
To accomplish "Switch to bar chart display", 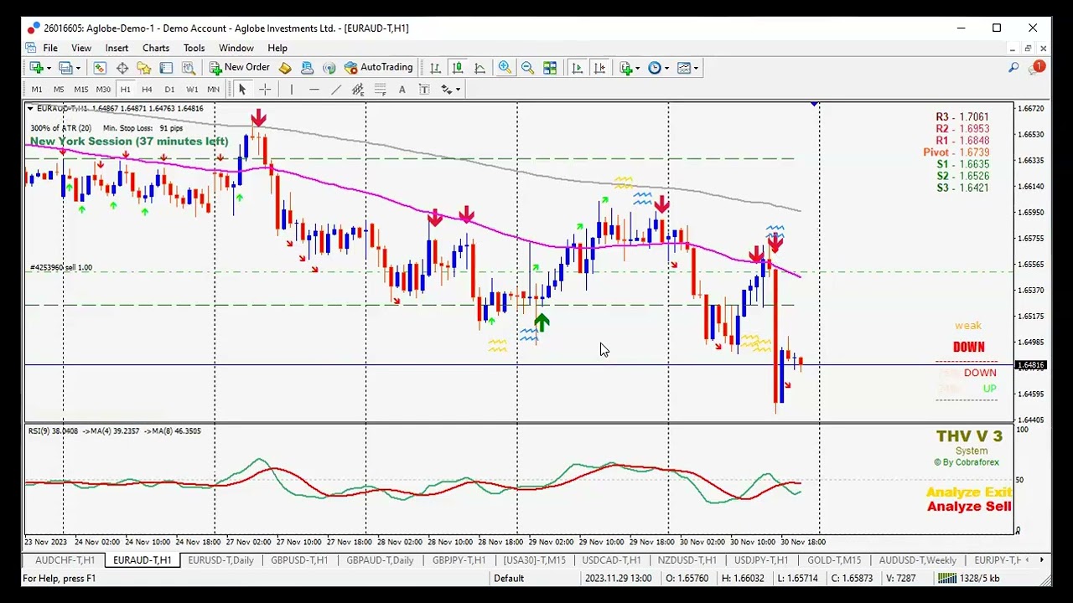I will point(435,68).
